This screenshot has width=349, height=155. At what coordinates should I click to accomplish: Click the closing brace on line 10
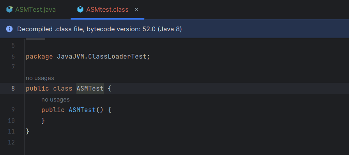[x=43, y=121]
